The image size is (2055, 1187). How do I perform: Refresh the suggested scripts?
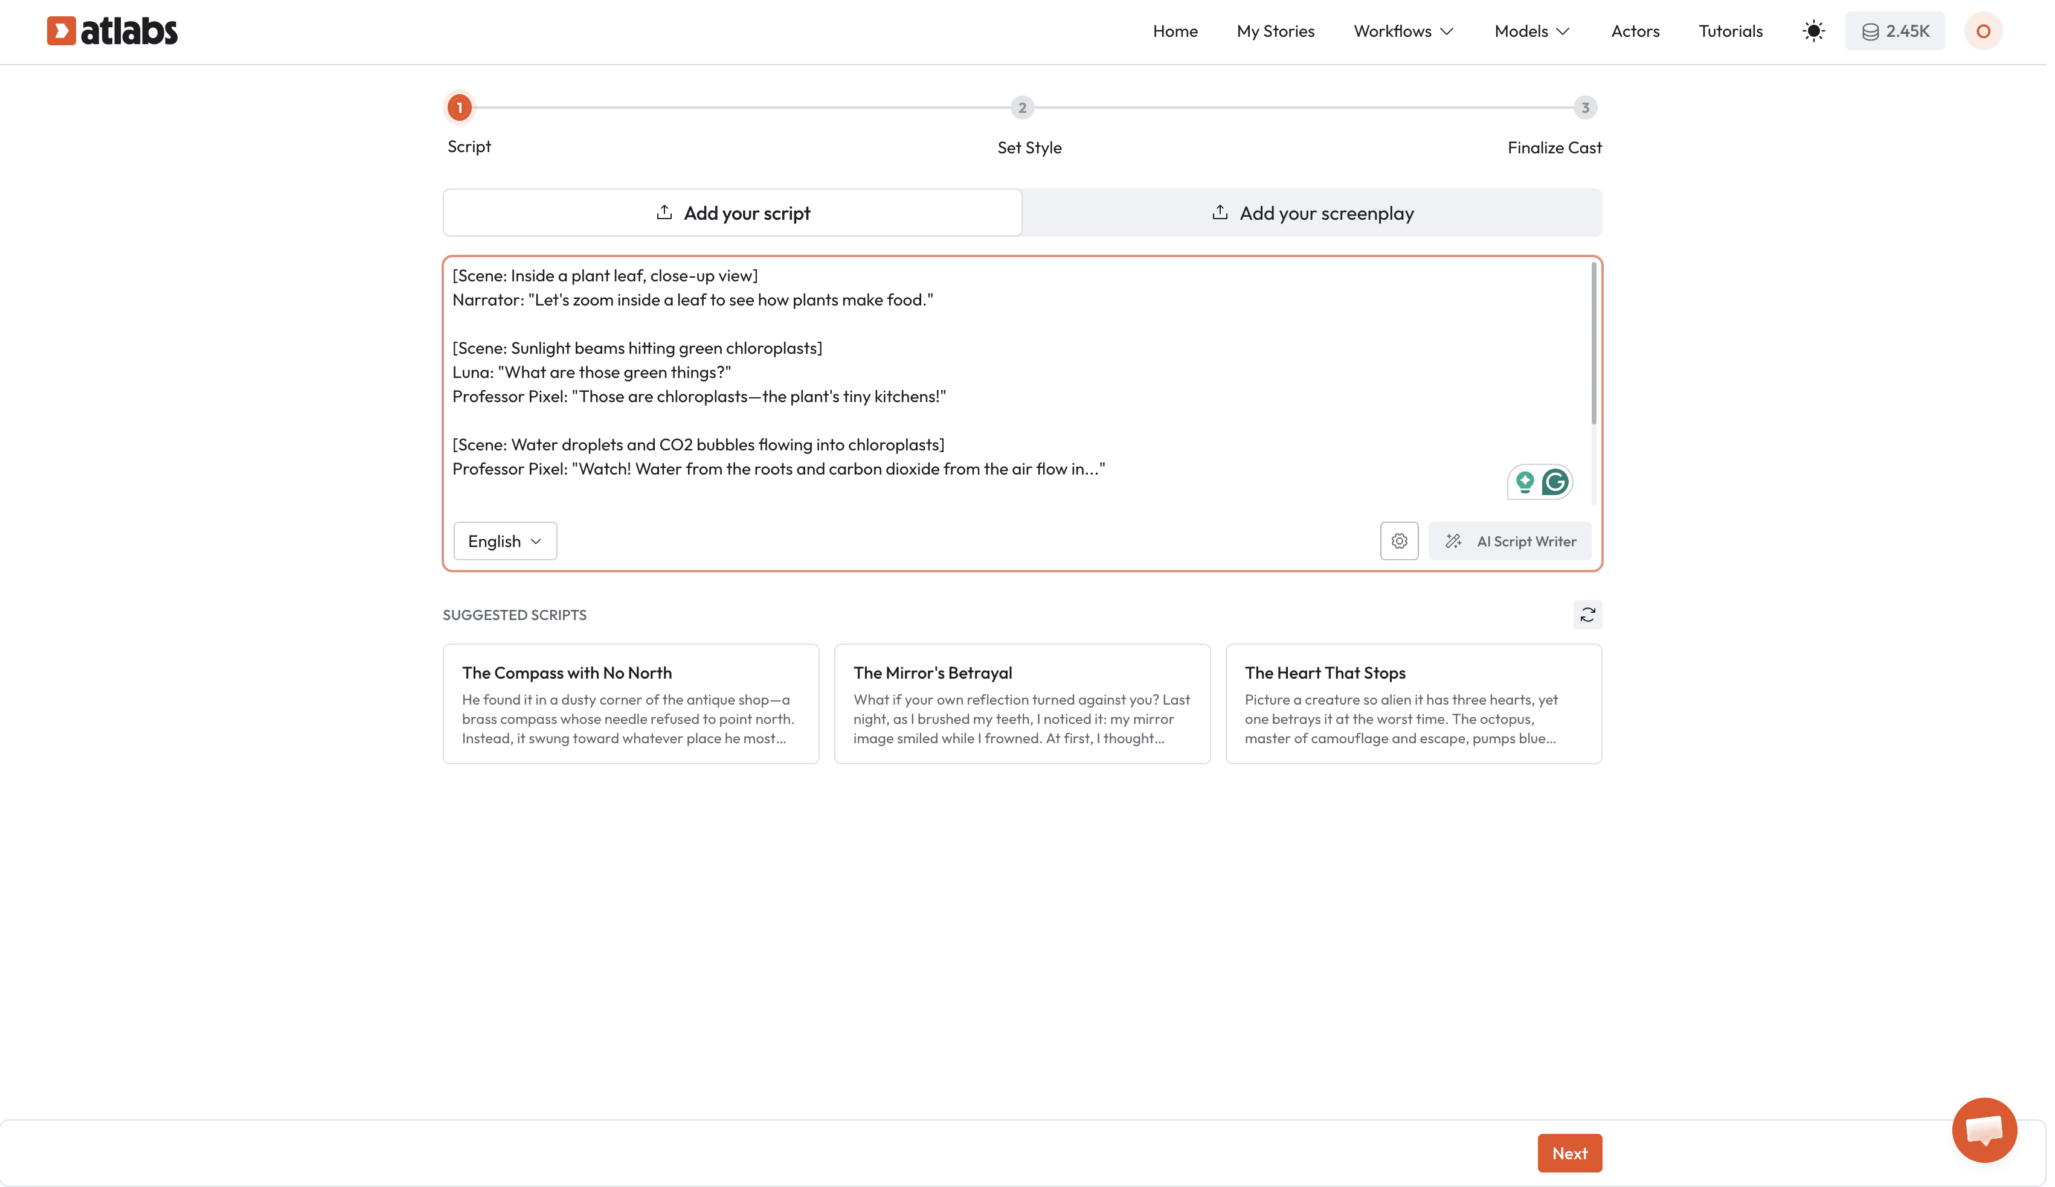1587,615
